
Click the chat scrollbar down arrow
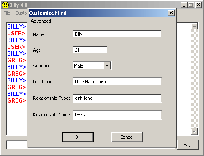[194, 132]
